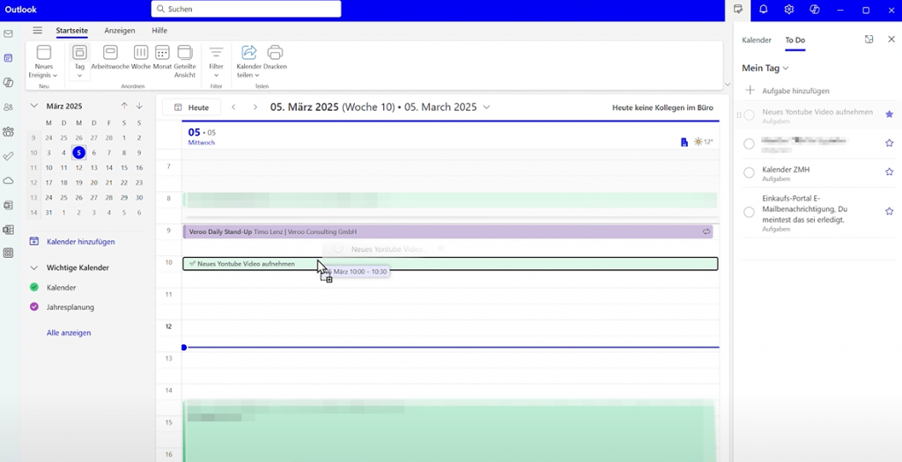The height and width of the screenshot is (462, 902).
Task: Click Aufgabe hinzufügen
Action: 795,91
